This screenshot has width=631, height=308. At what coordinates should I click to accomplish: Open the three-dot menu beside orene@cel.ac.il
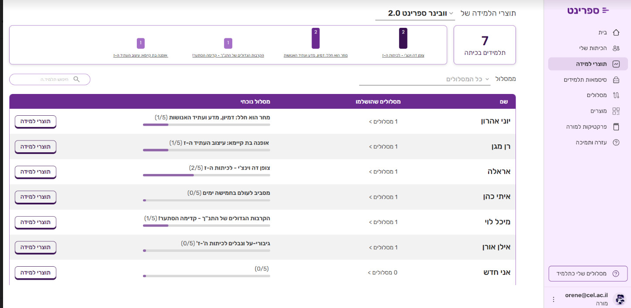[x=553, y=299]
